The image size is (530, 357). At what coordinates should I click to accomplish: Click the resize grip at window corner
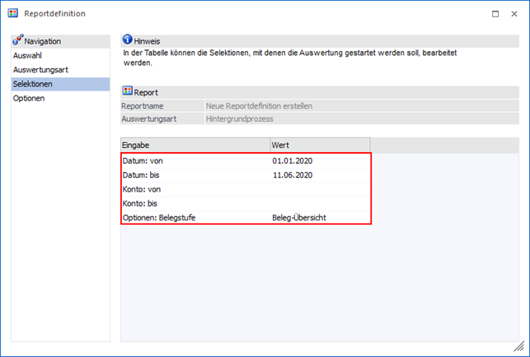point(518,347)
